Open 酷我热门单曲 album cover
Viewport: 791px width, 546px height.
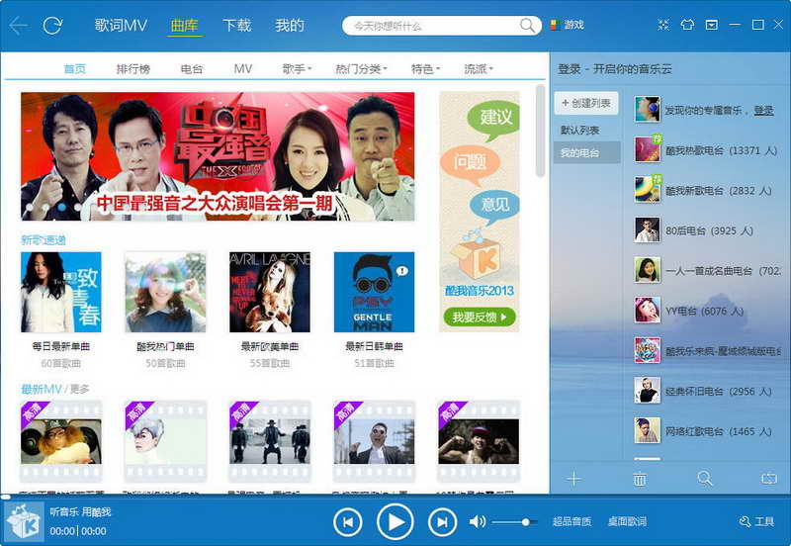(x=165, y=292)
